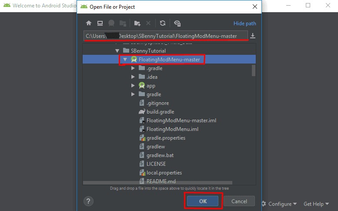Viewport: 338px width, 211px height.
Task: Open Get Help dropdown in Welcome window
Action: click(x=316, y=204)
